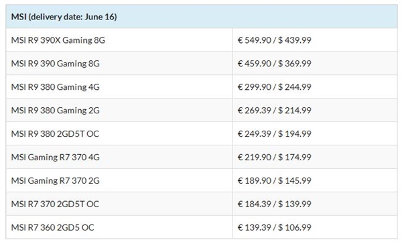Select the MSI R9 390X Gaming 8G cell
Viewport: 402px width, 244px height.
coord(119,40)
